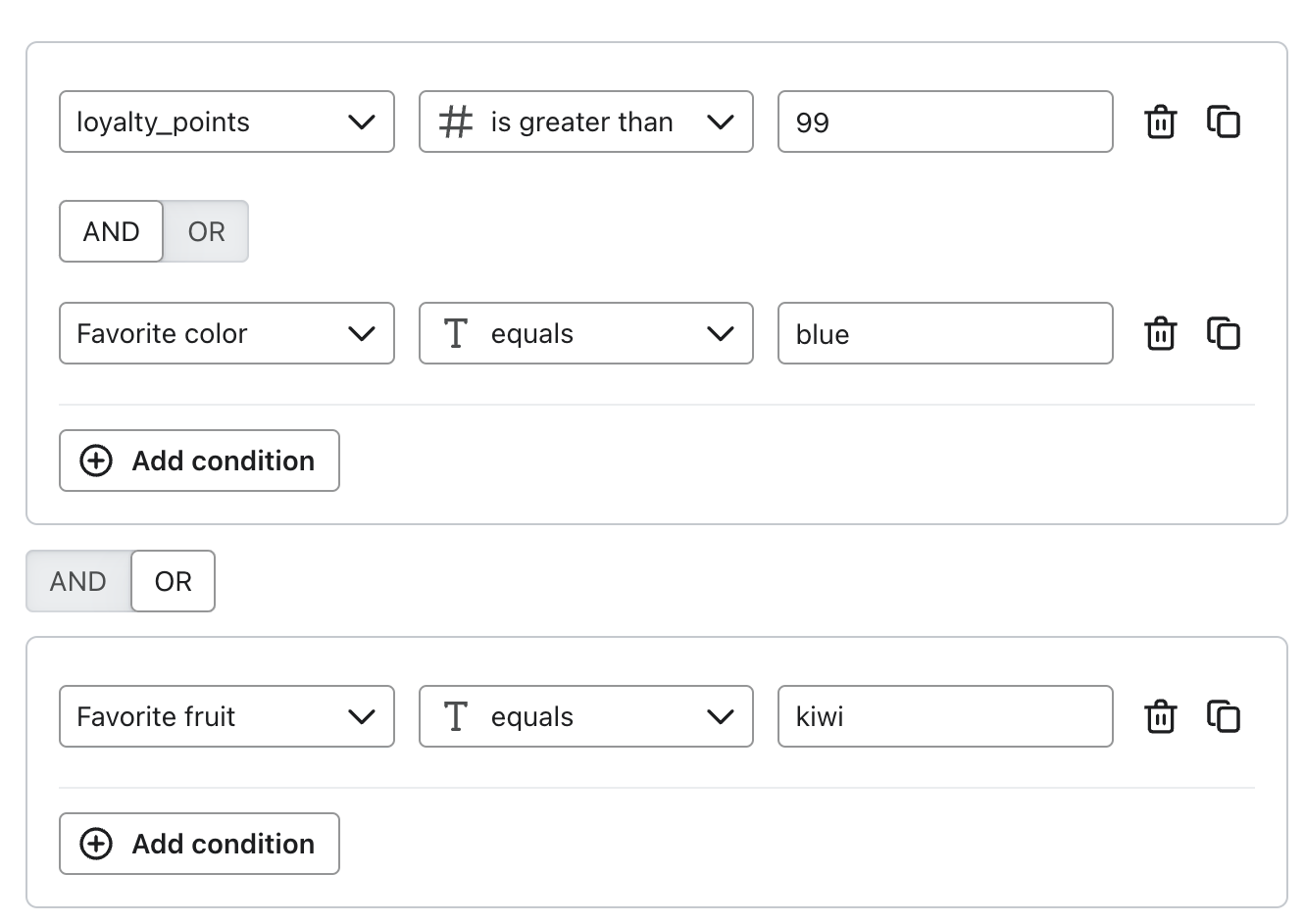Screen dimensions: 1304x923
Task: Delete the loyalty_points condition via trash icon
Action: (1161, 121)
